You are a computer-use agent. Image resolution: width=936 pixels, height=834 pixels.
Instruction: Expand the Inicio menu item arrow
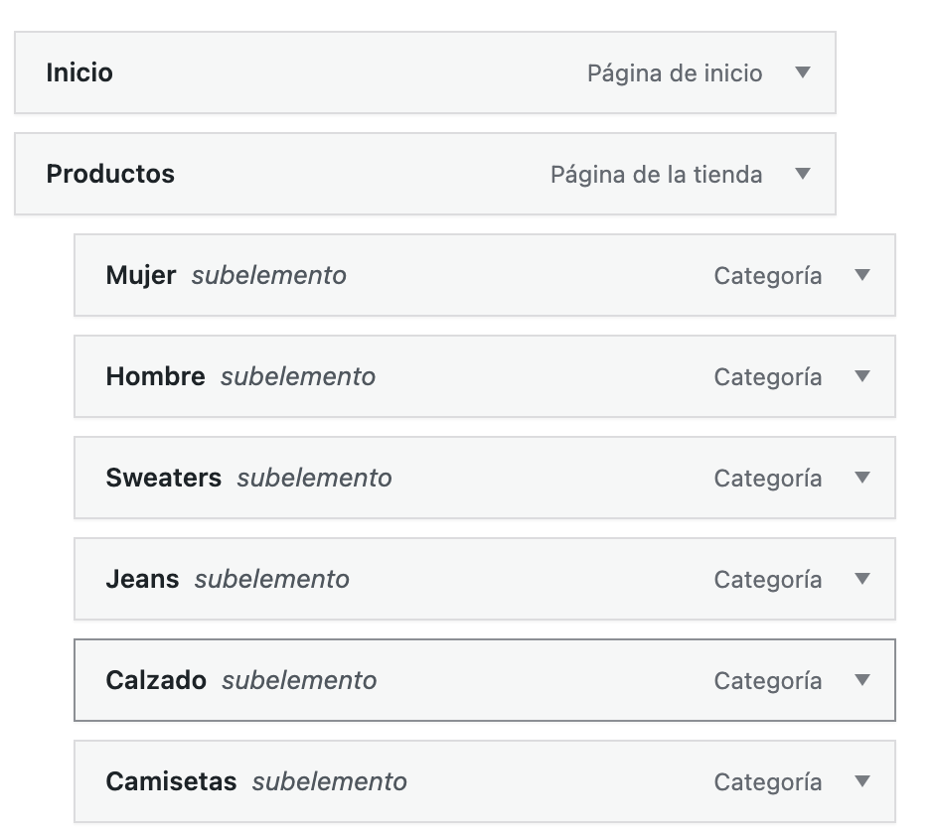point(803,72)
